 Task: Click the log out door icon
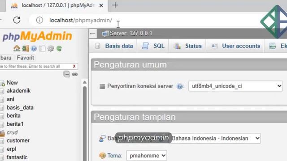click(26, 48)
